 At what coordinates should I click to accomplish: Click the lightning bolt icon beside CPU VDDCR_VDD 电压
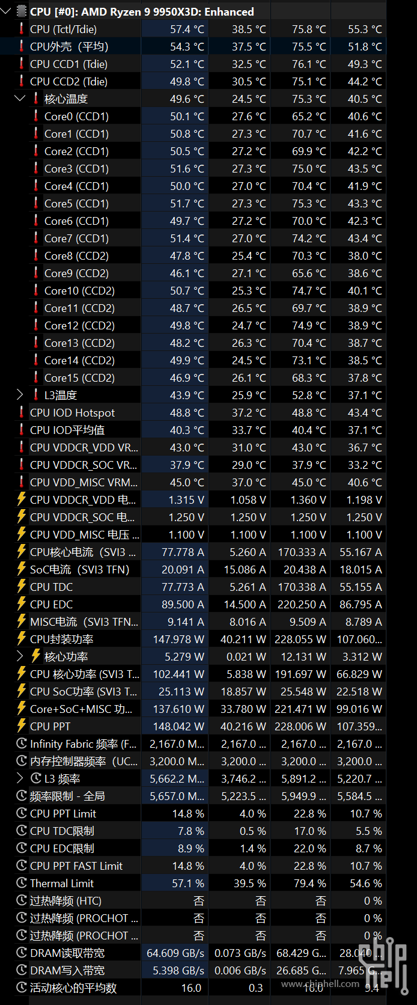coord(22,499)
